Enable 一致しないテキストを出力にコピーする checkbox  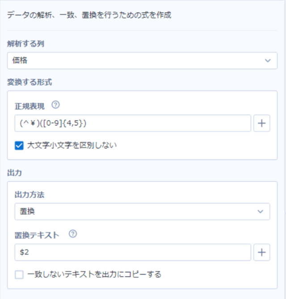[19, 274]
